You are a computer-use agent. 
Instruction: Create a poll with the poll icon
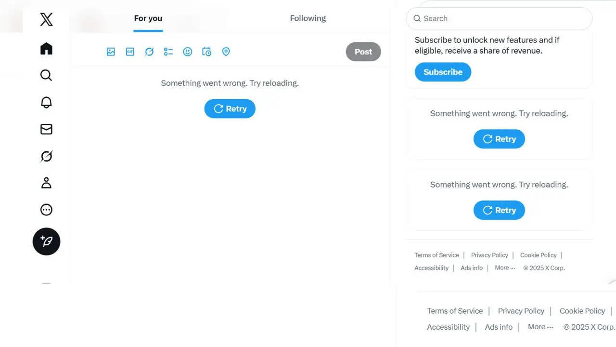click(168, 52)
